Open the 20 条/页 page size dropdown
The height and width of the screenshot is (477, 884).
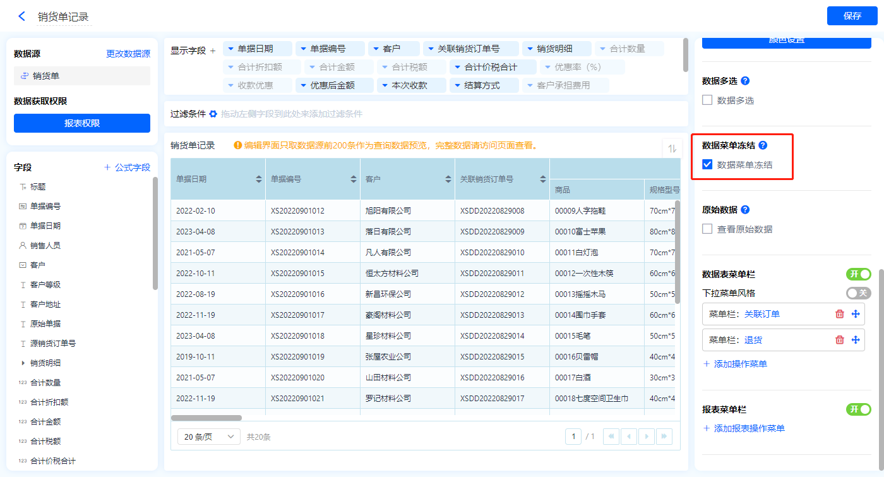[x=208, y=437]
